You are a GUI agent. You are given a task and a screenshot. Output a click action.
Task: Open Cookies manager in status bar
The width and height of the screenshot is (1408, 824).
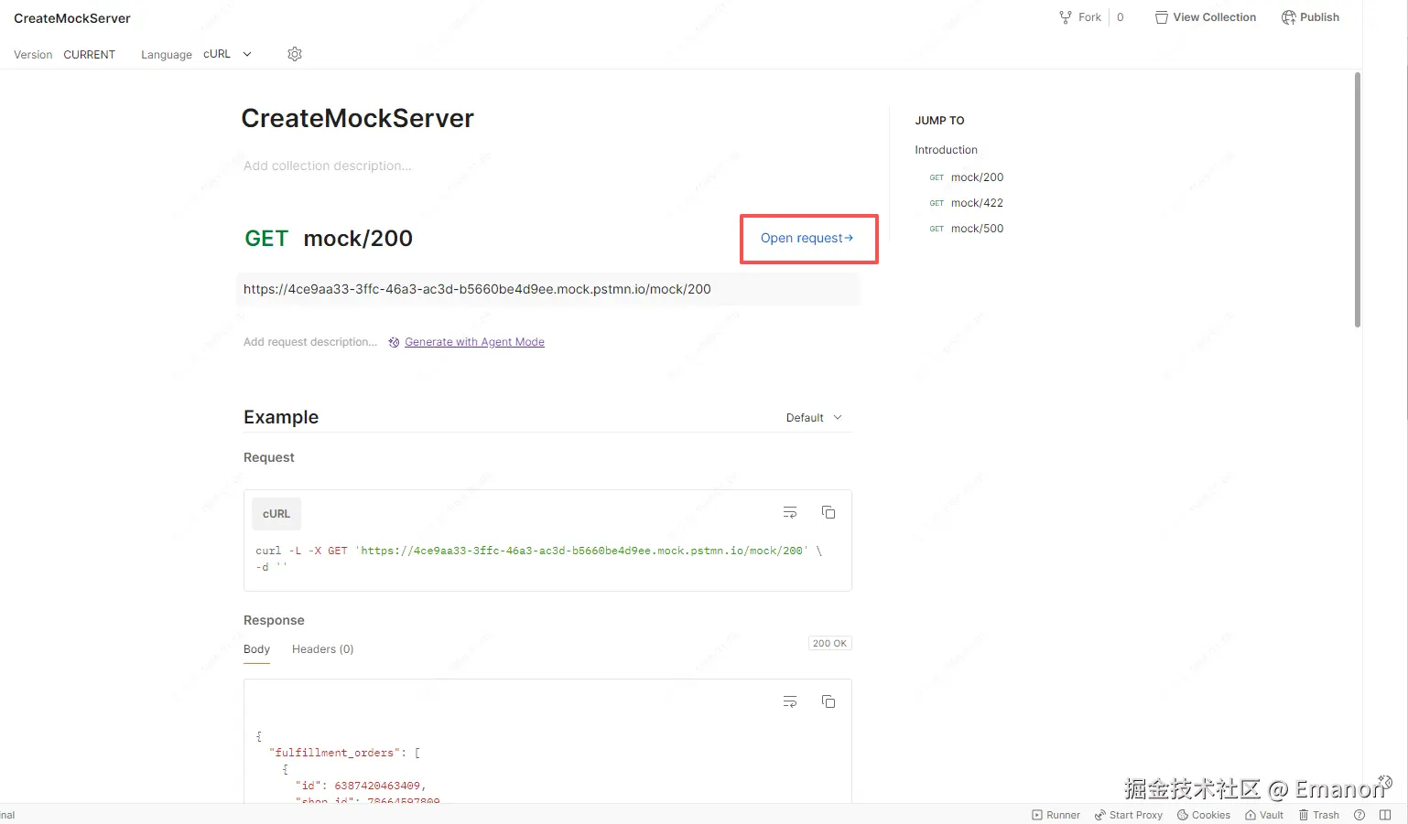(x=1203, y=815)
